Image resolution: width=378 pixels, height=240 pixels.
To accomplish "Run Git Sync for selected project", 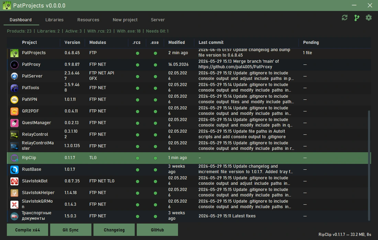I will pos(71,230).
